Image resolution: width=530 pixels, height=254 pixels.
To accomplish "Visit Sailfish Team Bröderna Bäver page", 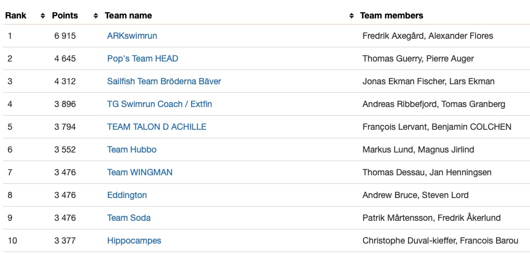I will 164,81.
